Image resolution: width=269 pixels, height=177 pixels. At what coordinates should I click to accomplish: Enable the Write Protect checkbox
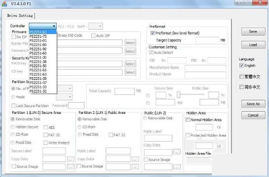(x=45, y=143)
